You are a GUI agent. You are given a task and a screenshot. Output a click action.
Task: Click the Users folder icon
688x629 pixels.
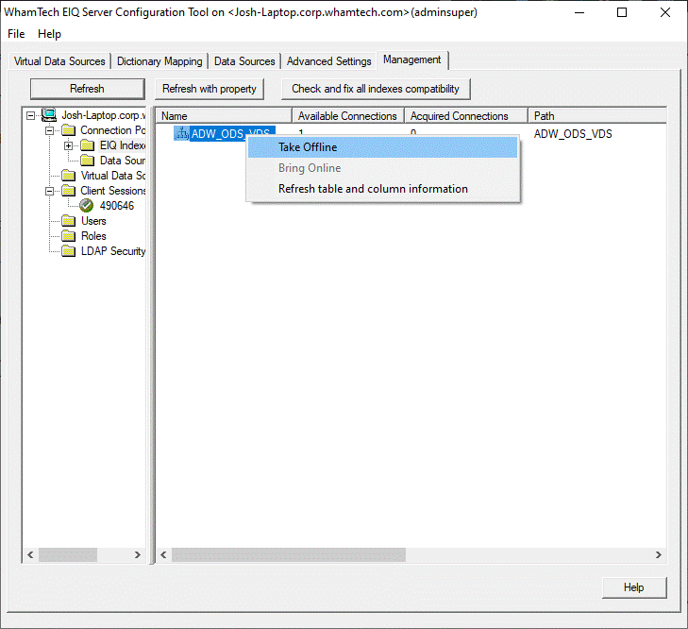click(68, 221)
